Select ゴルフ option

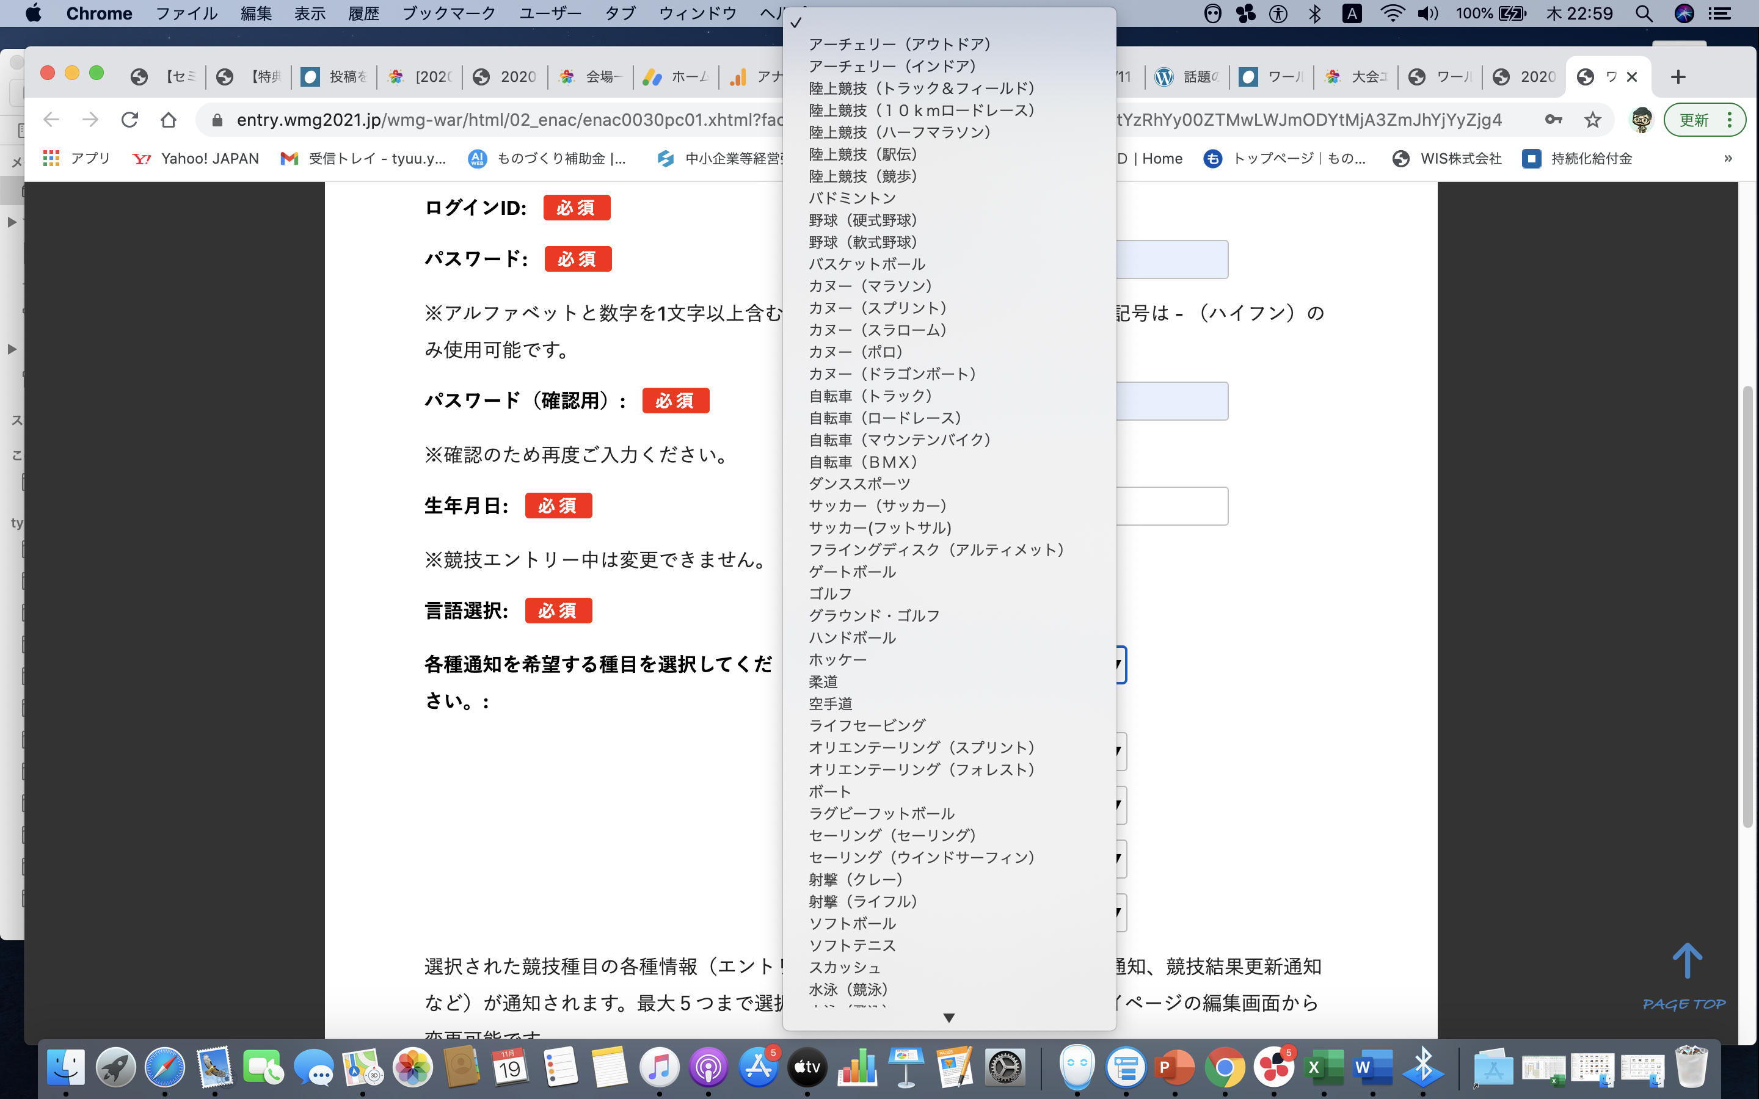tap(949, 594)
